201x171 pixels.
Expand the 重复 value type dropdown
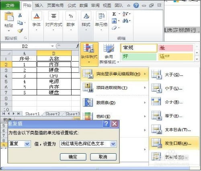tap(27, 144)
